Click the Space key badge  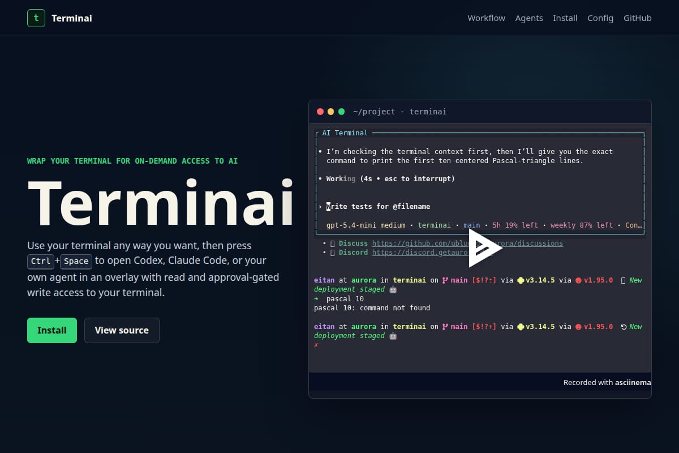click(76, 261)
